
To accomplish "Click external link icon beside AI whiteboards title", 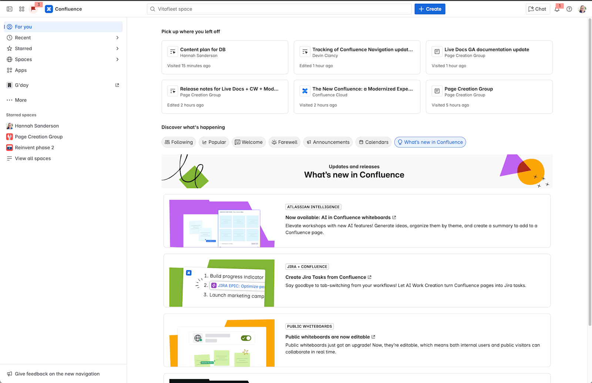I will click(394, 217).
